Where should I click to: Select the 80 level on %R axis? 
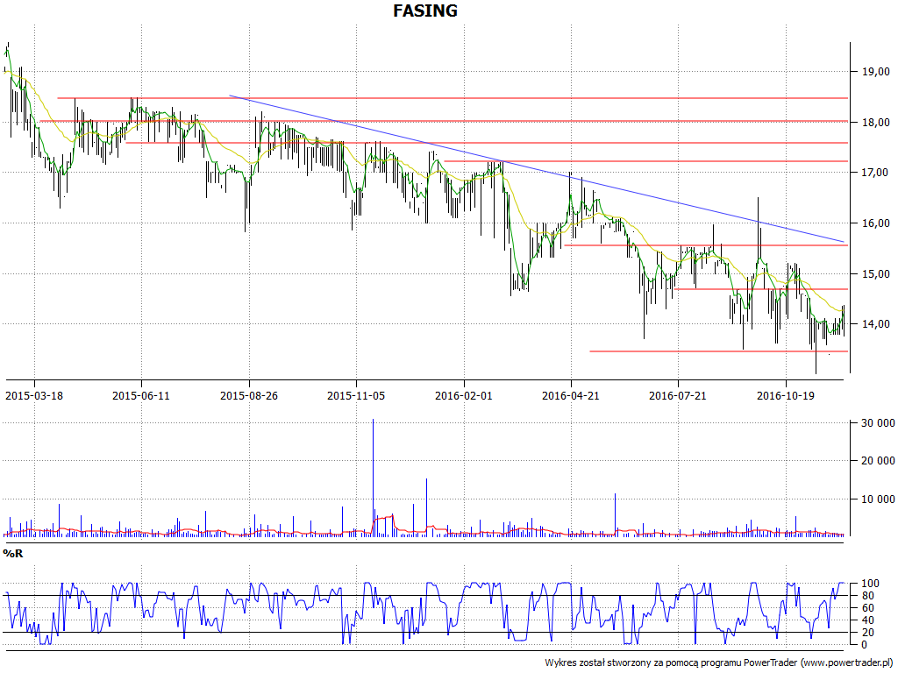click(x=867, y=596)
